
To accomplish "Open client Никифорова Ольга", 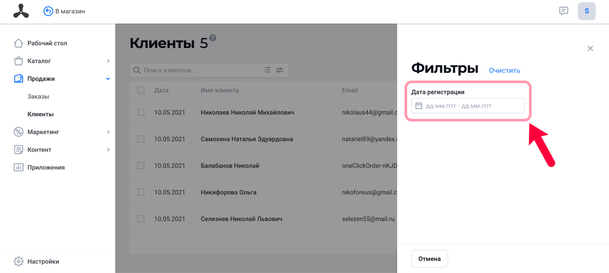I will point(228,192).
